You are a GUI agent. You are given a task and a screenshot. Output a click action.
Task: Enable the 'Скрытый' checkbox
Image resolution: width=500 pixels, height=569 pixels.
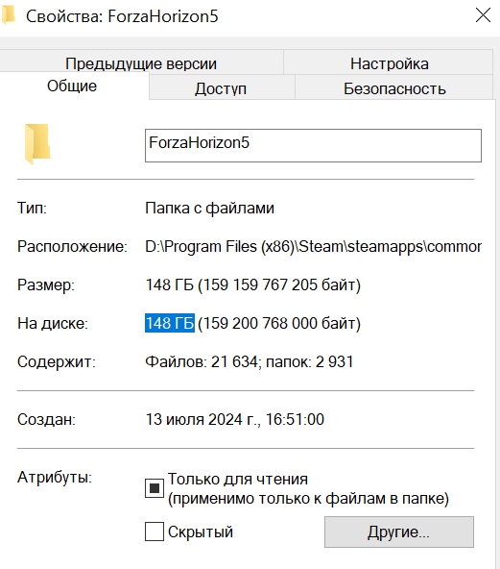(155, 532)
